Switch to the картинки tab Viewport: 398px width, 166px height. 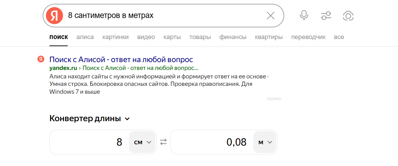pyautogui.click(x=115, y=37)
